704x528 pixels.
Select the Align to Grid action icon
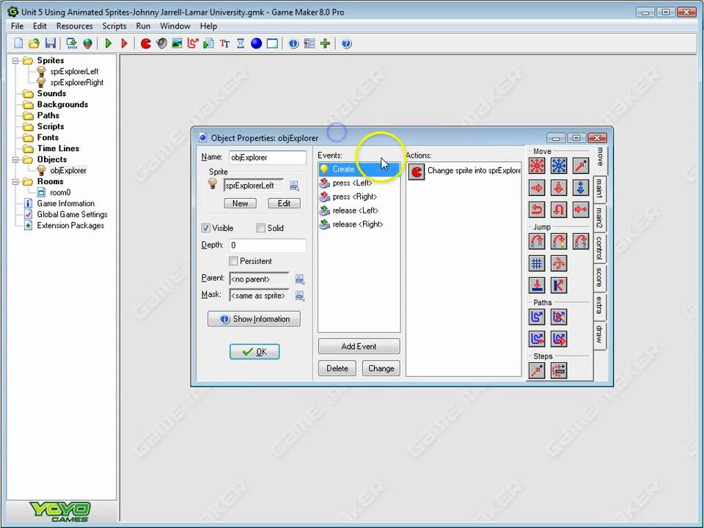[x=537, y=263]
